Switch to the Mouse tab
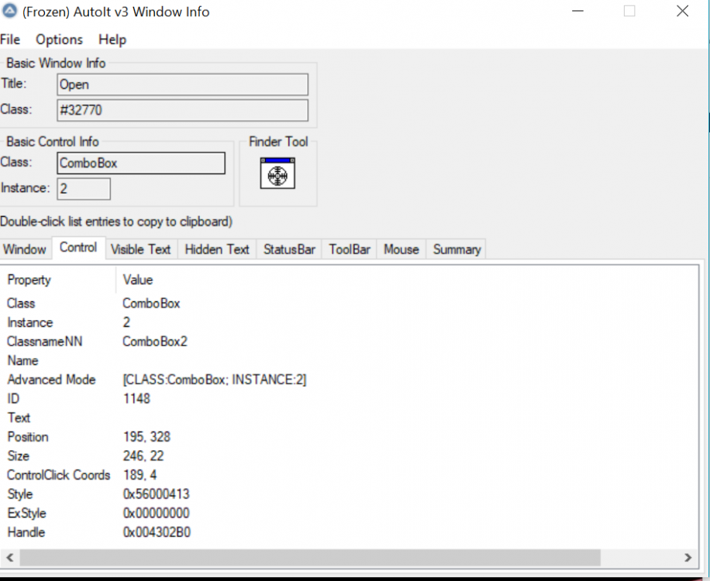710x581 pixels. (x=402, y=249)
